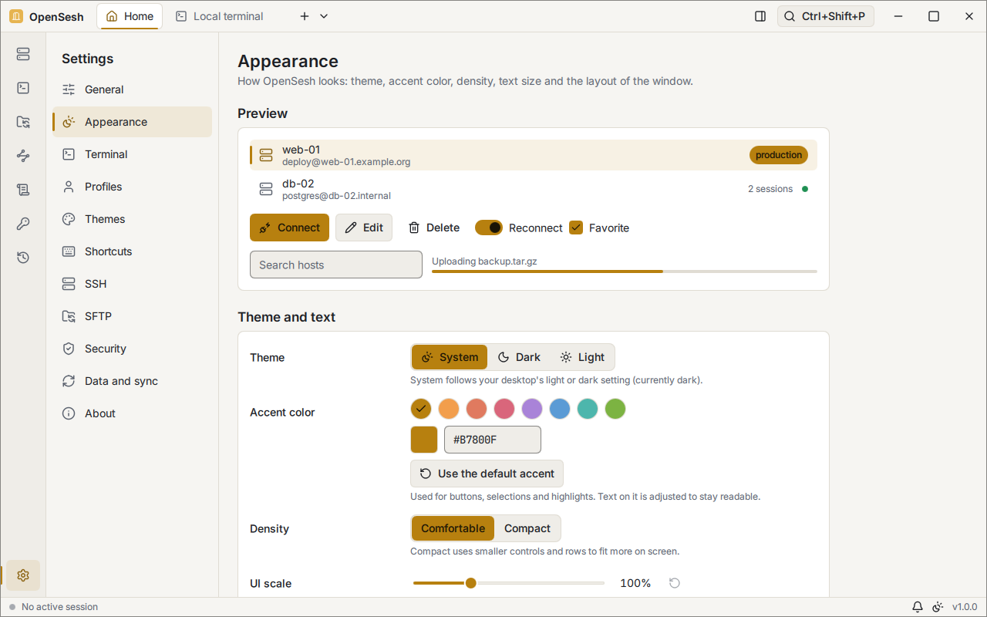Open the hosts list icon in left rail

point(23,54)
